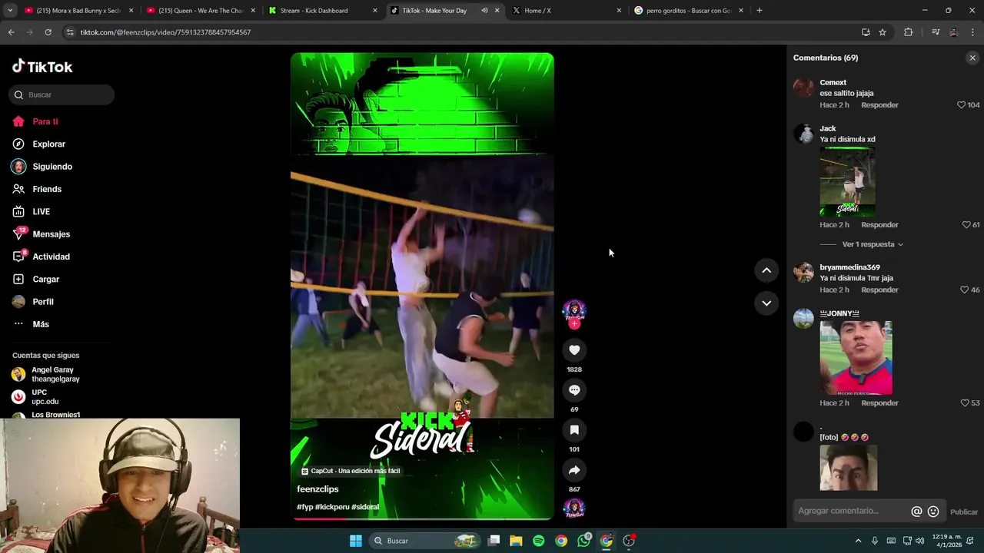
Task: Bookmark the video with the save icon
Action: point(574,430)
